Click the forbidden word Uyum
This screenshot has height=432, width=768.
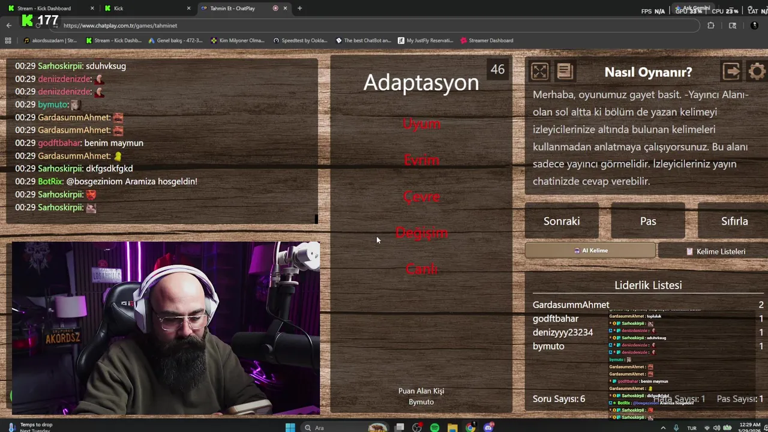pos(421,124)
